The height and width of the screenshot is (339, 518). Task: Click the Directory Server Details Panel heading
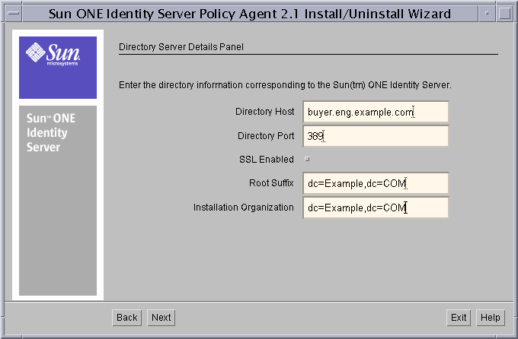181,47
